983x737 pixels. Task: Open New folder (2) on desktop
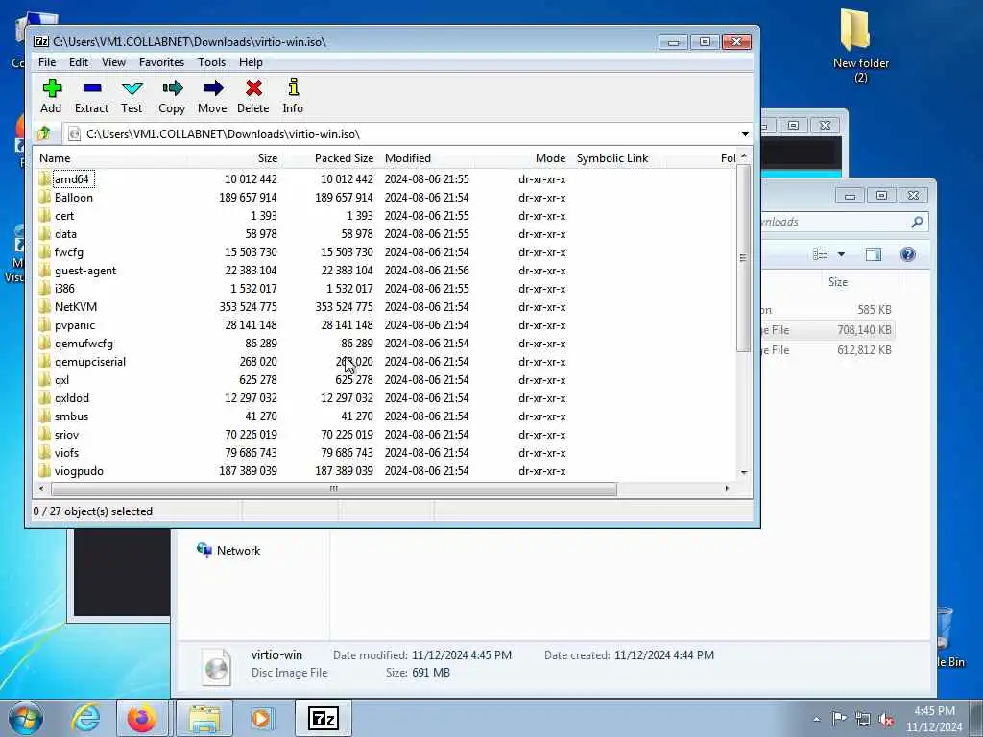point(860,45)
